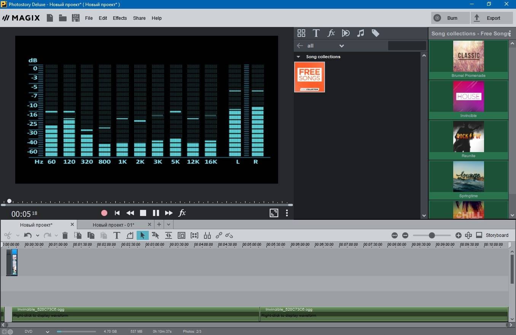Open the import grid tab in media pool
516x335 pixels.
(x=301, y=33)
